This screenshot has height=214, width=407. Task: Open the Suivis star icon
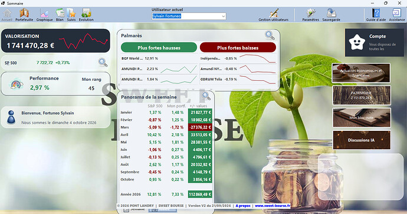(x=71, y=15)
